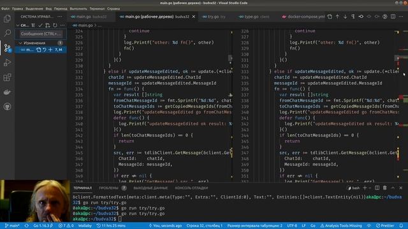
Task: Open Run and Debug view
Action: 7,62
